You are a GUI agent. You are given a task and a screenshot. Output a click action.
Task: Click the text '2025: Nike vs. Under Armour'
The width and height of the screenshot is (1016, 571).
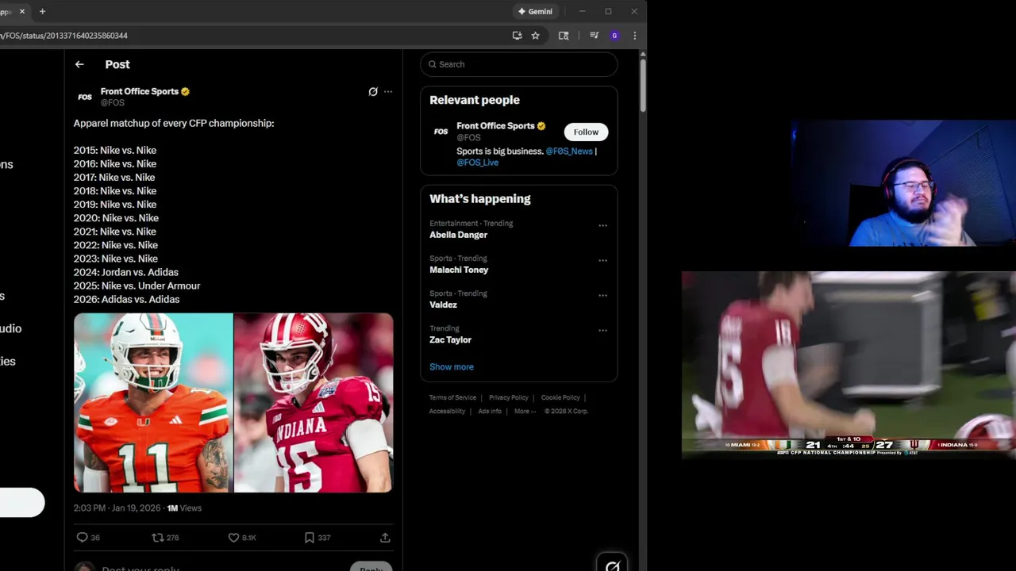[x=137, y=286]
